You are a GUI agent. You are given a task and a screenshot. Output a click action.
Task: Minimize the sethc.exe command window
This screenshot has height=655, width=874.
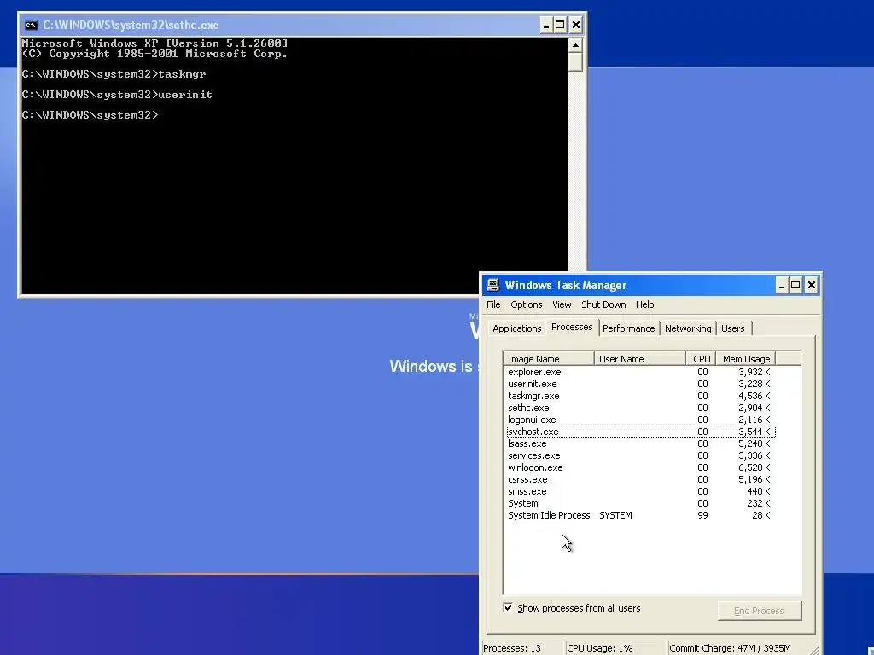click(545, 25)
